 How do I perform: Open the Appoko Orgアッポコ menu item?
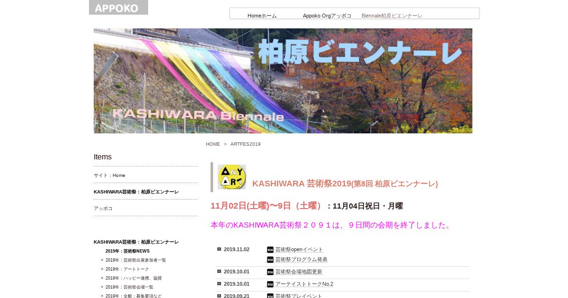point(327,16)
